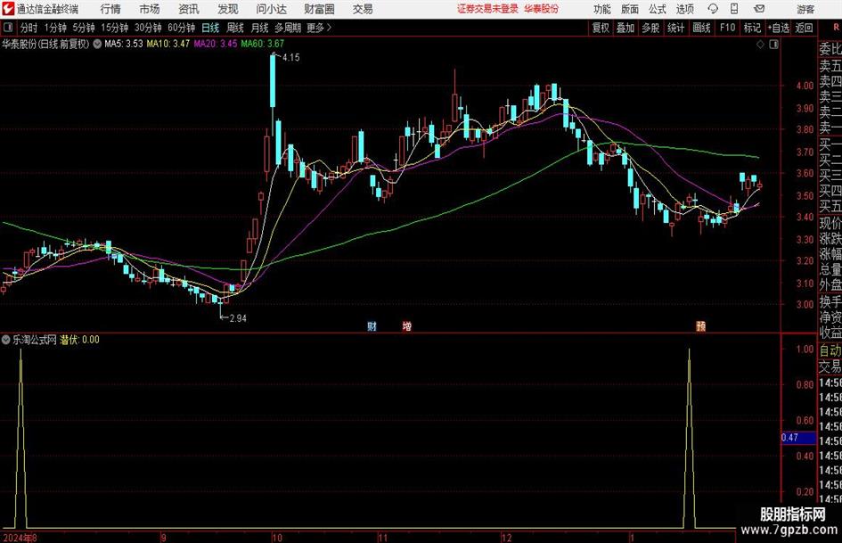This screenshot has width=842, height=543.
Task: Click the 画线 drawing button
Action: pos(701,28)
